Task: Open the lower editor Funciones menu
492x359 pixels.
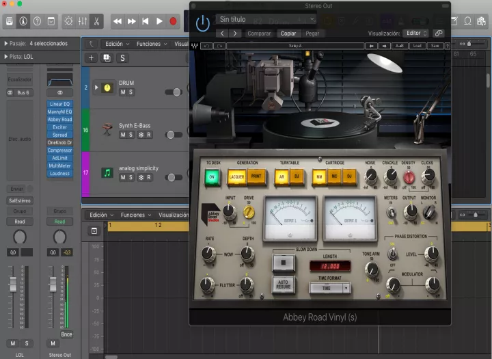Action: [136, 215]
